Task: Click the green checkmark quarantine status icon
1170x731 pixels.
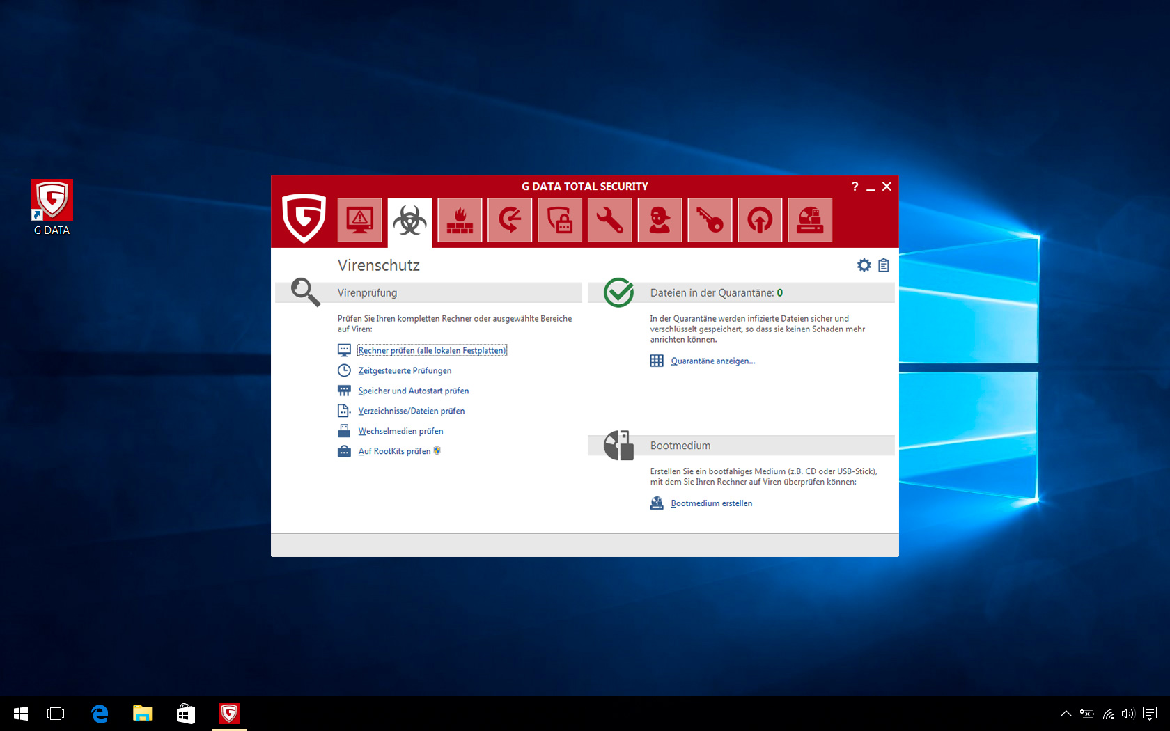Action: [618, 292]
